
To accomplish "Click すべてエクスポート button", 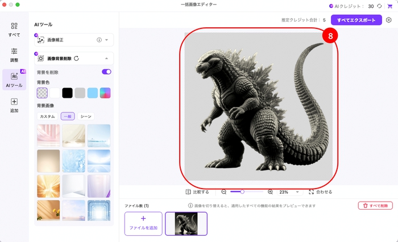I will [x=356, y=20].
